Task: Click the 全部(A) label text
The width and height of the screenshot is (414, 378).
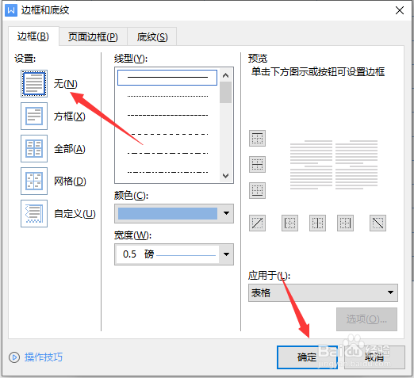Action: coord(70,149)
